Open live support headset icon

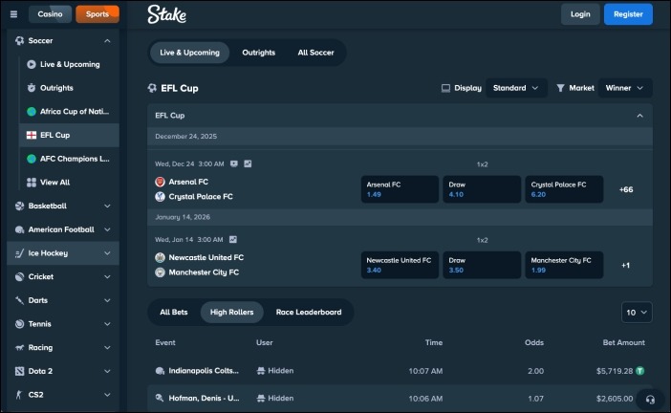(650, 399)
